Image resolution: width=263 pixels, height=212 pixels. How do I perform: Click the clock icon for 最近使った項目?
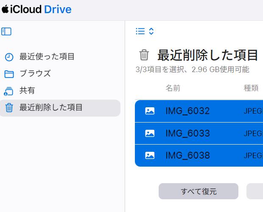(9, 57)
